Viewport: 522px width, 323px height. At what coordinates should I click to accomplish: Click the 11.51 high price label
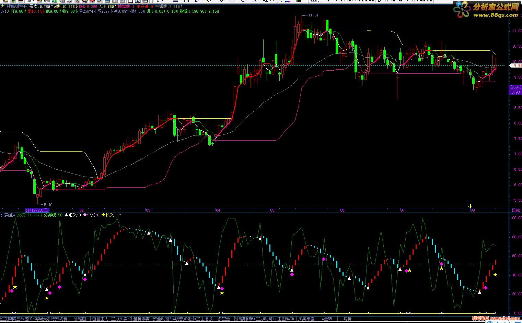point(313,15)
